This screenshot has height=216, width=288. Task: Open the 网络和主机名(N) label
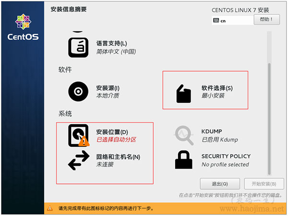click(x=118, y=157)
